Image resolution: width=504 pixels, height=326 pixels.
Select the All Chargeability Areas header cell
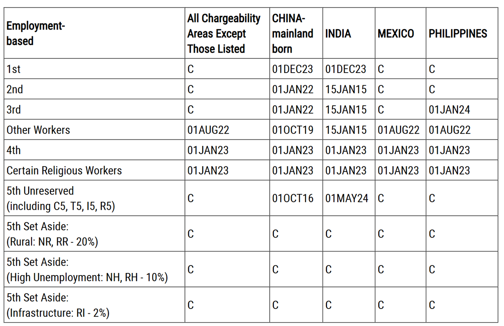point(224,33)
